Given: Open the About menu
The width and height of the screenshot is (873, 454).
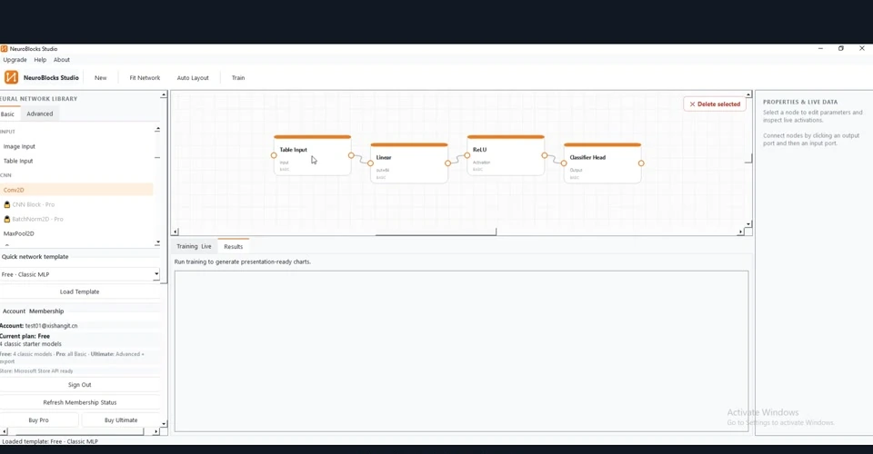Looking at the screenshot, I should point(62,59).
